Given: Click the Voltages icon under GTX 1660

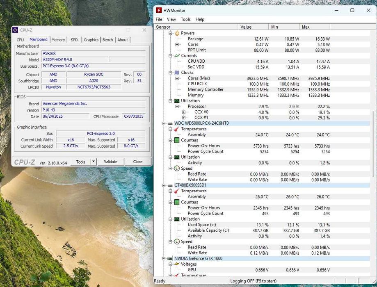Looking at the screenshot, I should click(177, 264).
